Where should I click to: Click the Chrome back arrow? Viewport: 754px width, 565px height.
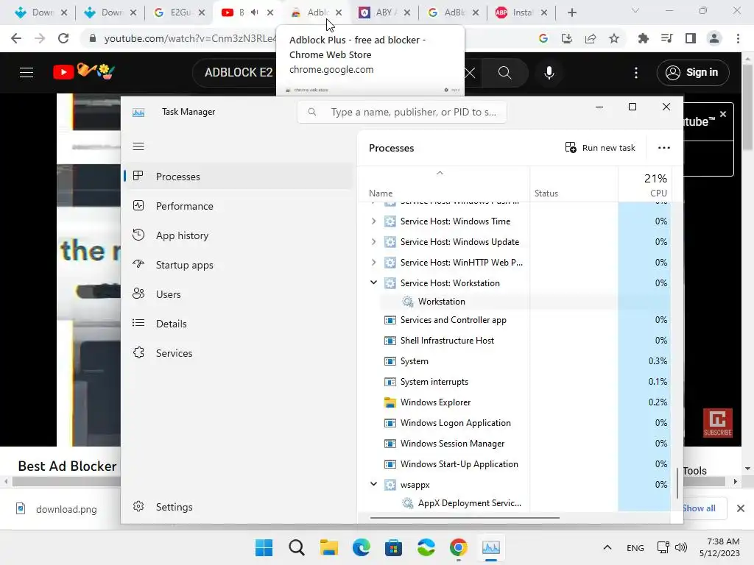tap(16, 38)
